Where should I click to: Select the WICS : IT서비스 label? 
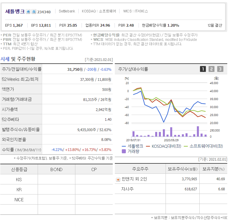point(135,11)
